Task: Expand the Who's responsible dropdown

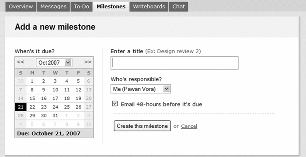Action: [141, 89]
